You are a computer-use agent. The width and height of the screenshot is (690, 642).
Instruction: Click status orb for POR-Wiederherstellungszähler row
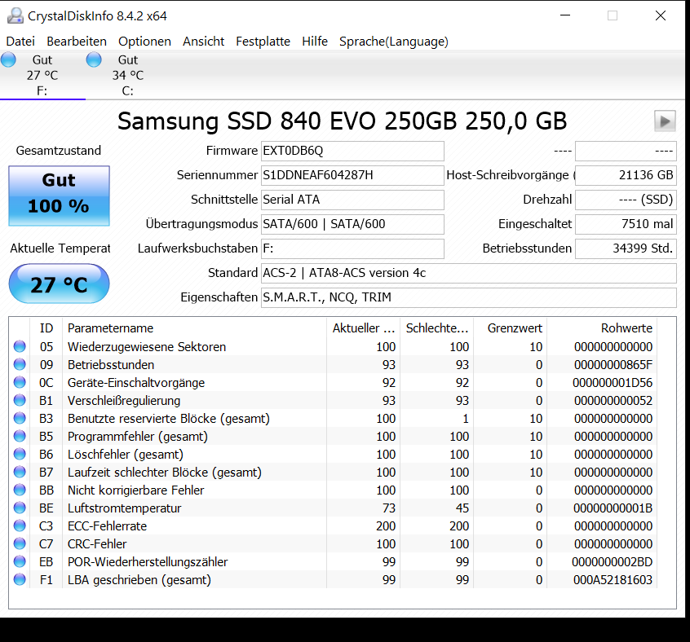pyautogui.click(x=20, y=561)
